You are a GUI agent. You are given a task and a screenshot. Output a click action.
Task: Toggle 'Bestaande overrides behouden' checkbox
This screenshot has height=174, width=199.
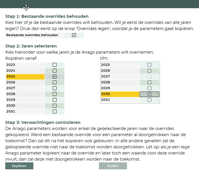[74, 35]
